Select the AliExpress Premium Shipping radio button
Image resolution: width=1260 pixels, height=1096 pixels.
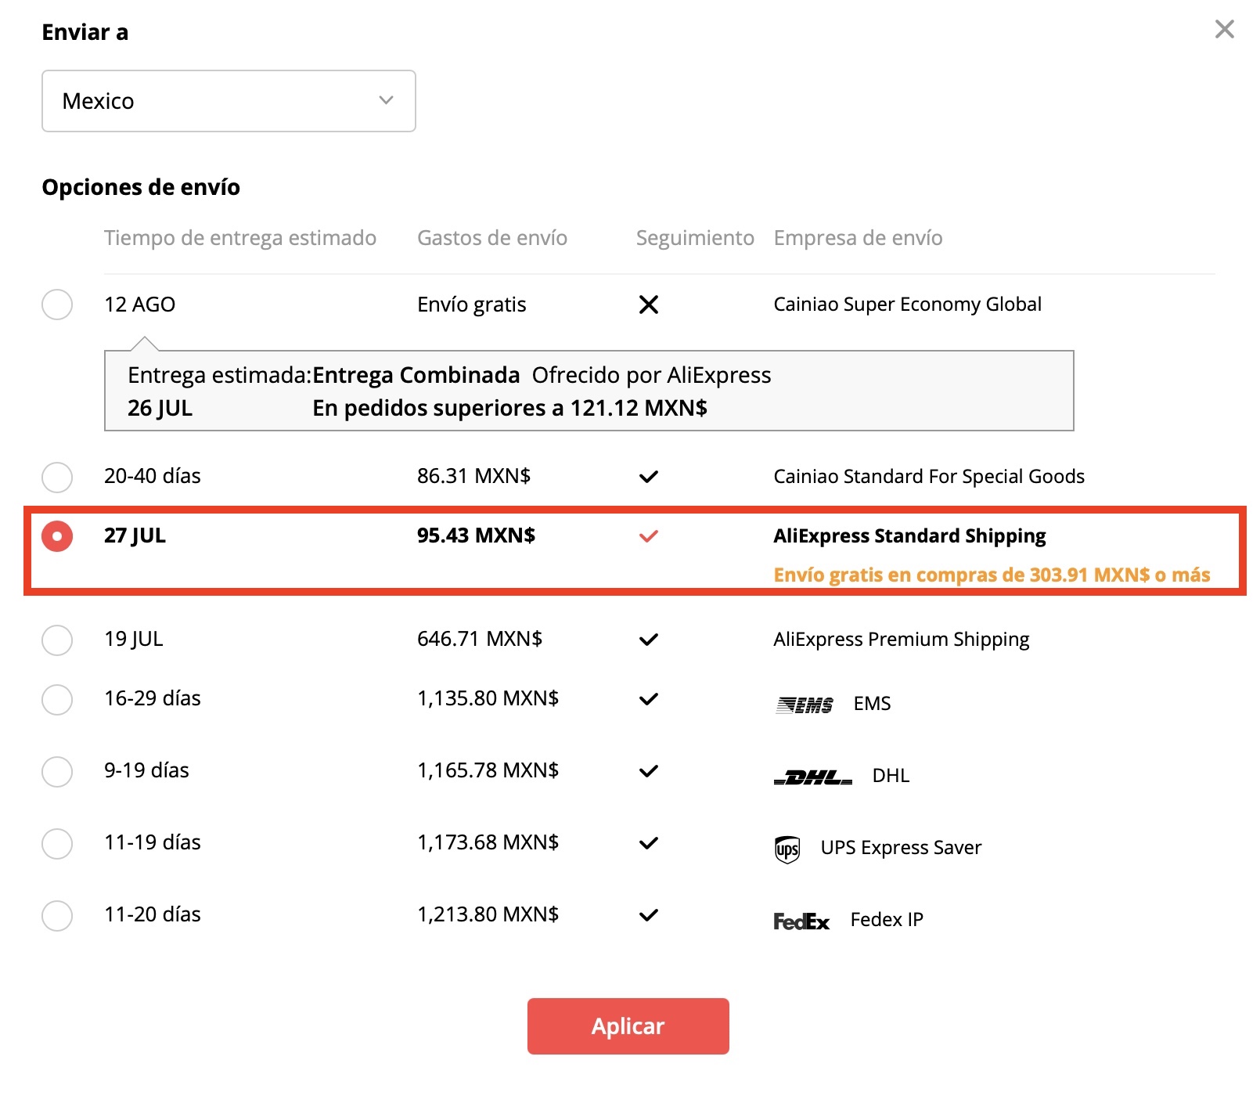tap(57, 640)
